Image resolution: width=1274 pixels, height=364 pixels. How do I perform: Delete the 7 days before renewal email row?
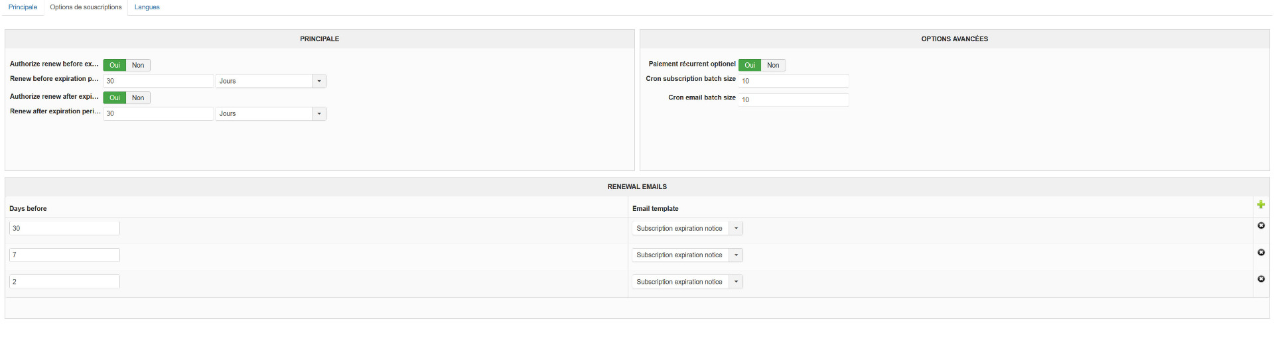pos(1261,253)
